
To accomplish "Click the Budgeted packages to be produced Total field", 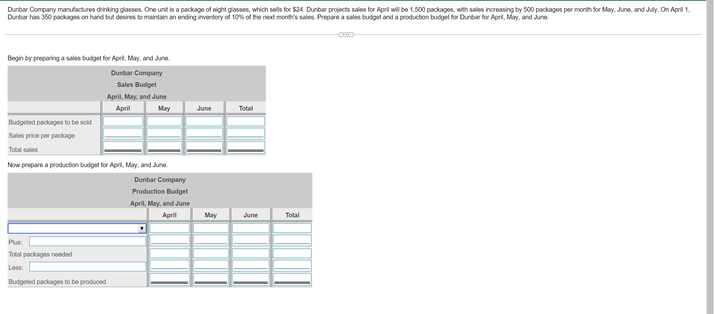I will pos(291,278).
